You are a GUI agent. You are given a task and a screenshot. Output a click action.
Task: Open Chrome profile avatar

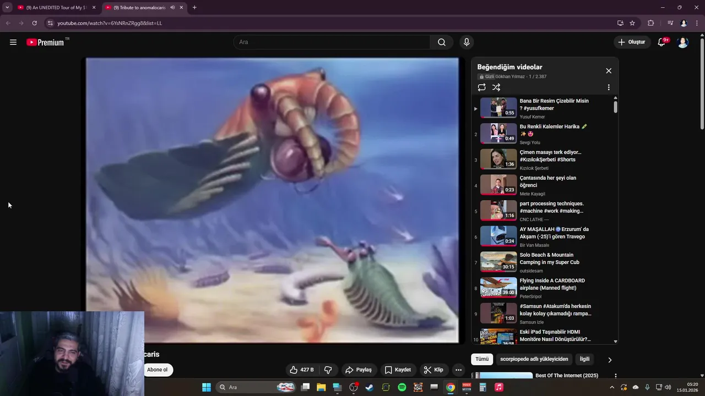click(x=684, y=23)
